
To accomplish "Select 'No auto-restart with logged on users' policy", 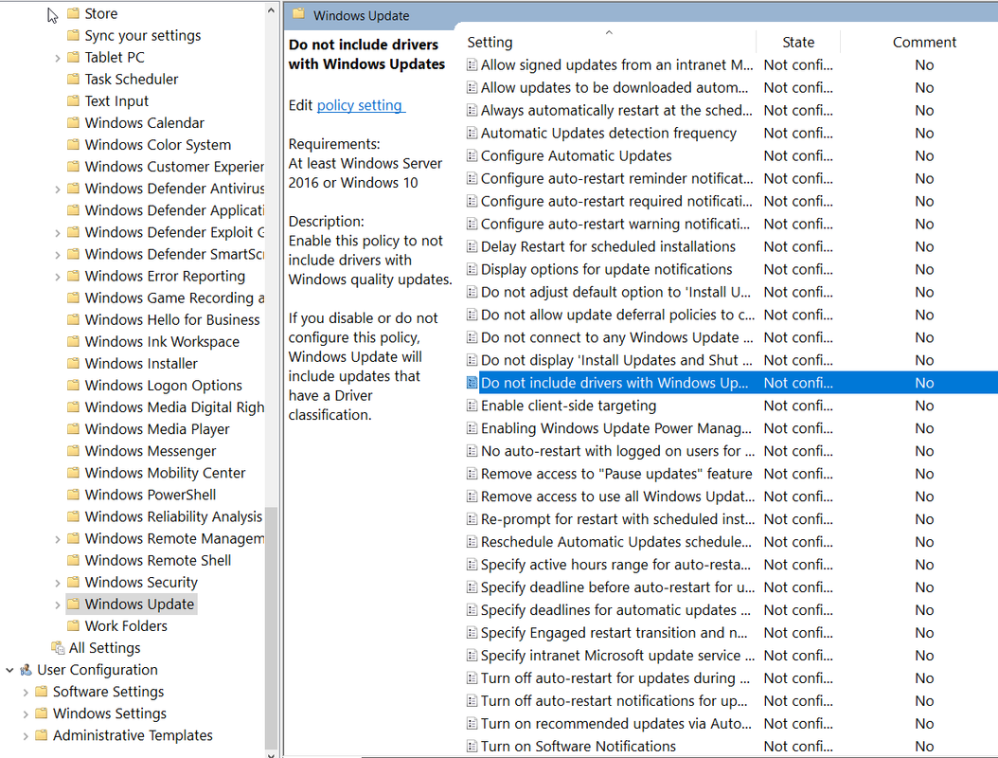I will point(617,451).
